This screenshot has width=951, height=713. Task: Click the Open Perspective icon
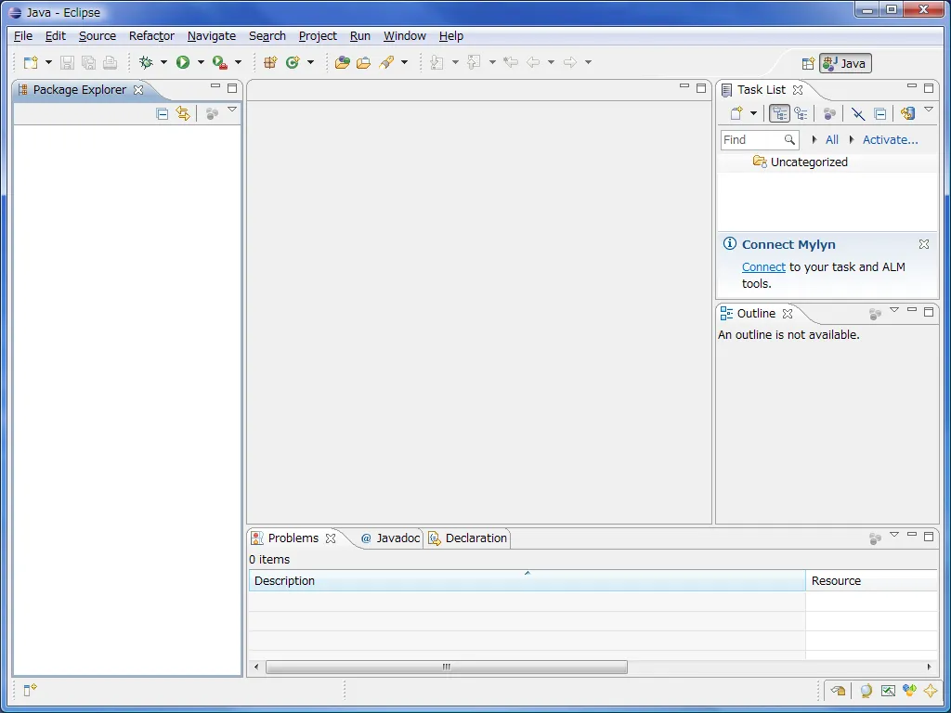pos(808,63)
